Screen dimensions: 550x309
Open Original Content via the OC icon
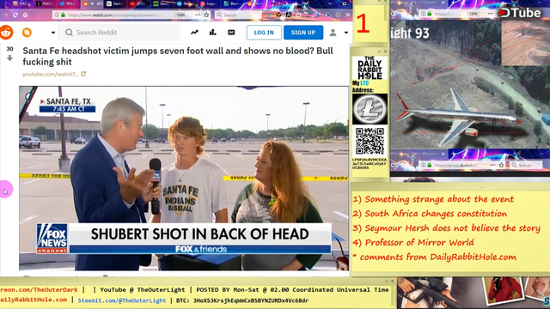pyautogui.click(x=231, y=33)
